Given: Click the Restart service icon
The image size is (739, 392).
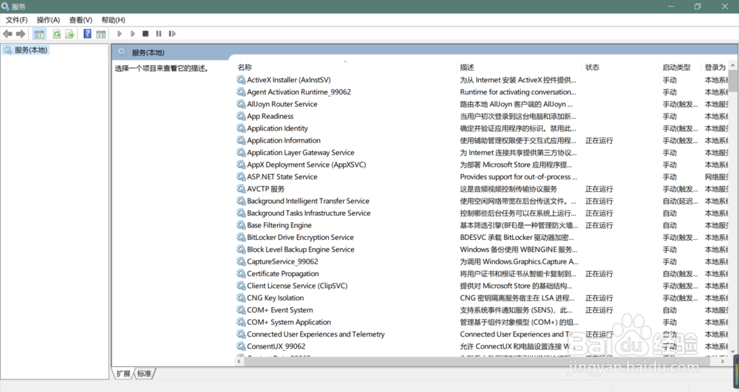Looking at the screenshot, I should coord(172,34).
